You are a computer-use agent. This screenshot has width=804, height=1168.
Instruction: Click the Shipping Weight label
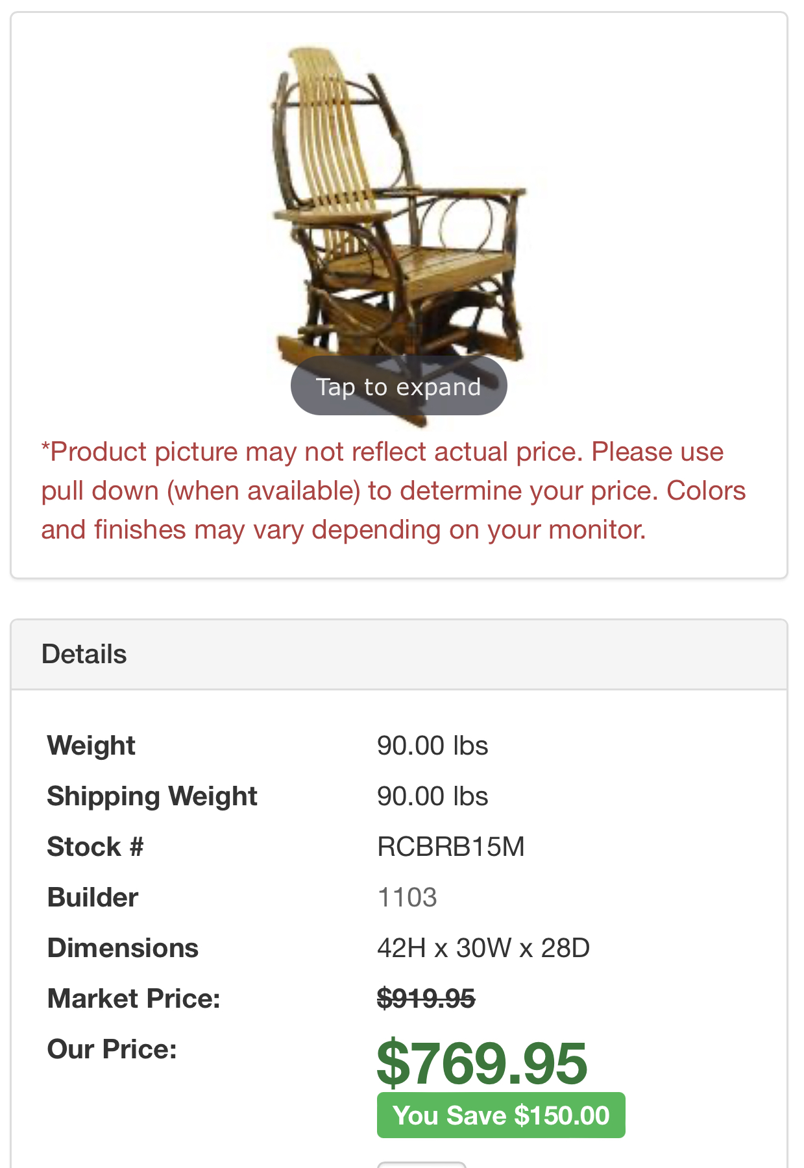(x=152, y=796)
